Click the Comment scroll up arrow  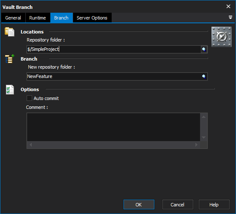(203, 117)
